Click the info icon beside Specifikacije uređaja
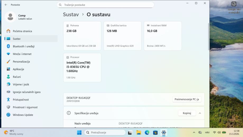This screenshot has height=137, width=243. click(x=69, y=113)
